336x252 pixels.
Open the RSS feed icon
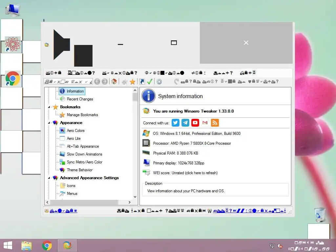[x=215, y=123]
